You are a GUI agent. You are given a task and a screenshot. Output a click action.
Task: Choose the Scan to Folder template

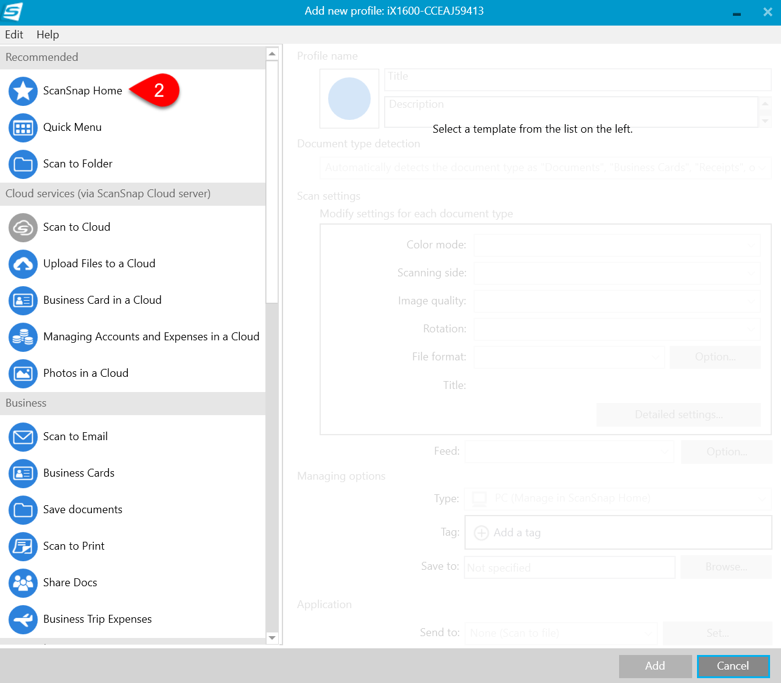[78, 164]
